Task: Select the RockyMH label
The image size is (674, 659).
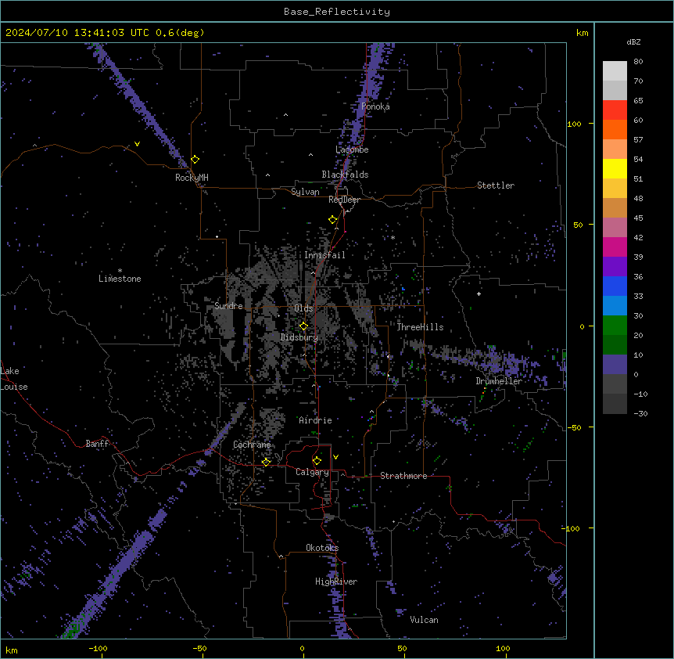Action: (192, 178)
